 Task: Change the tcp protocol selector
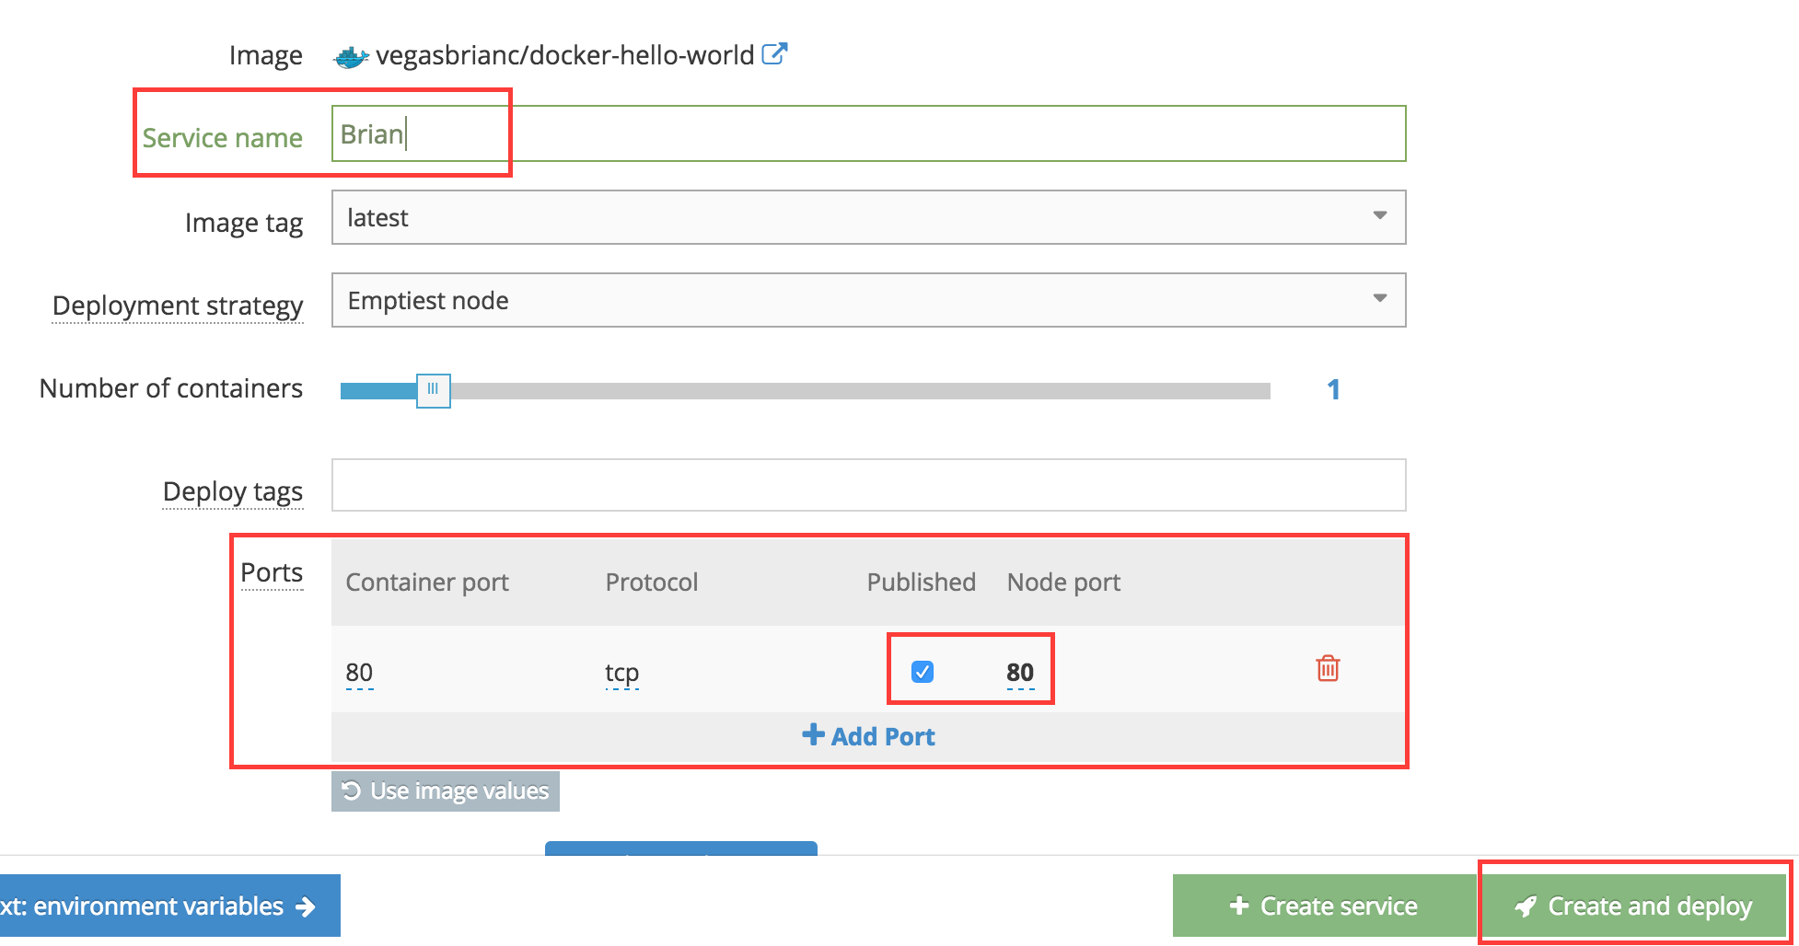(621, 672)
